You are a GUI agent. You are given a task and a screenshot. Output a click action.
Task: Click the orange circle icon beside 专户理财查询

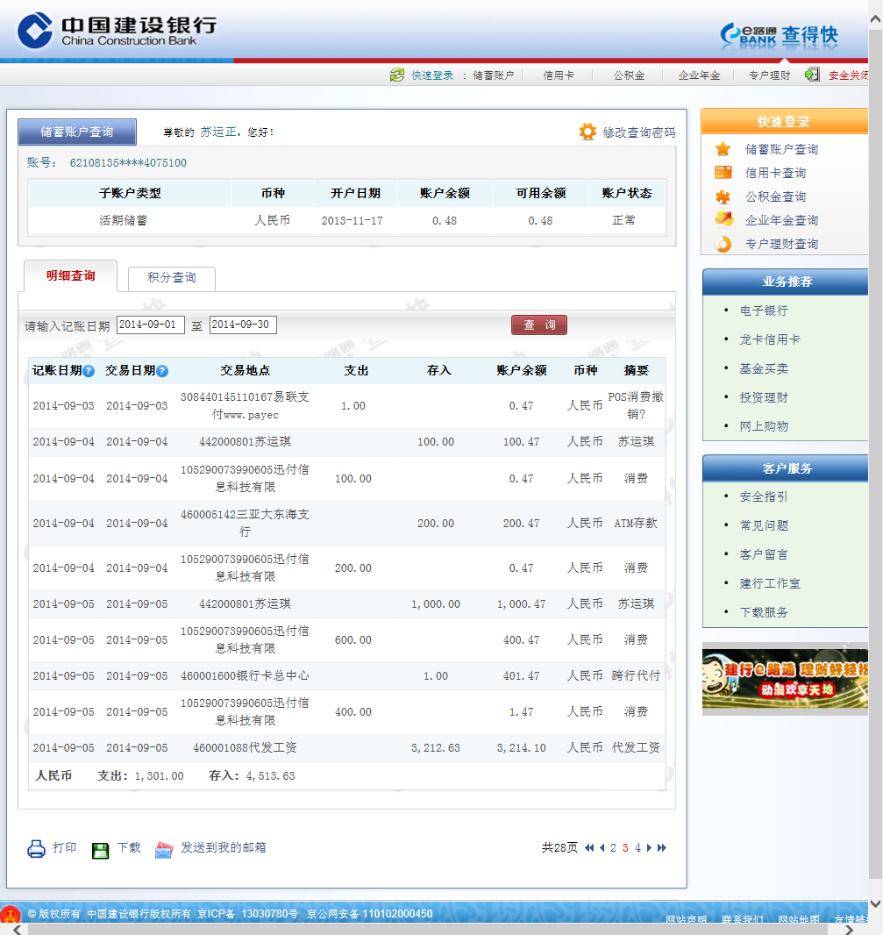723,244
